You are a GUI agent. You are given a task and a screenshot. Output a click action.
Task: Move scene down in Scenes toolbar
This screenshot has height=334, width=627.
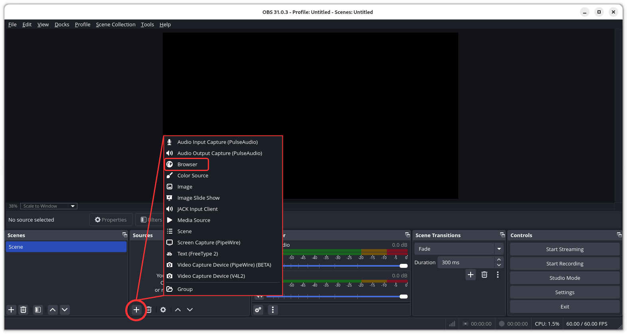point(65,310)
